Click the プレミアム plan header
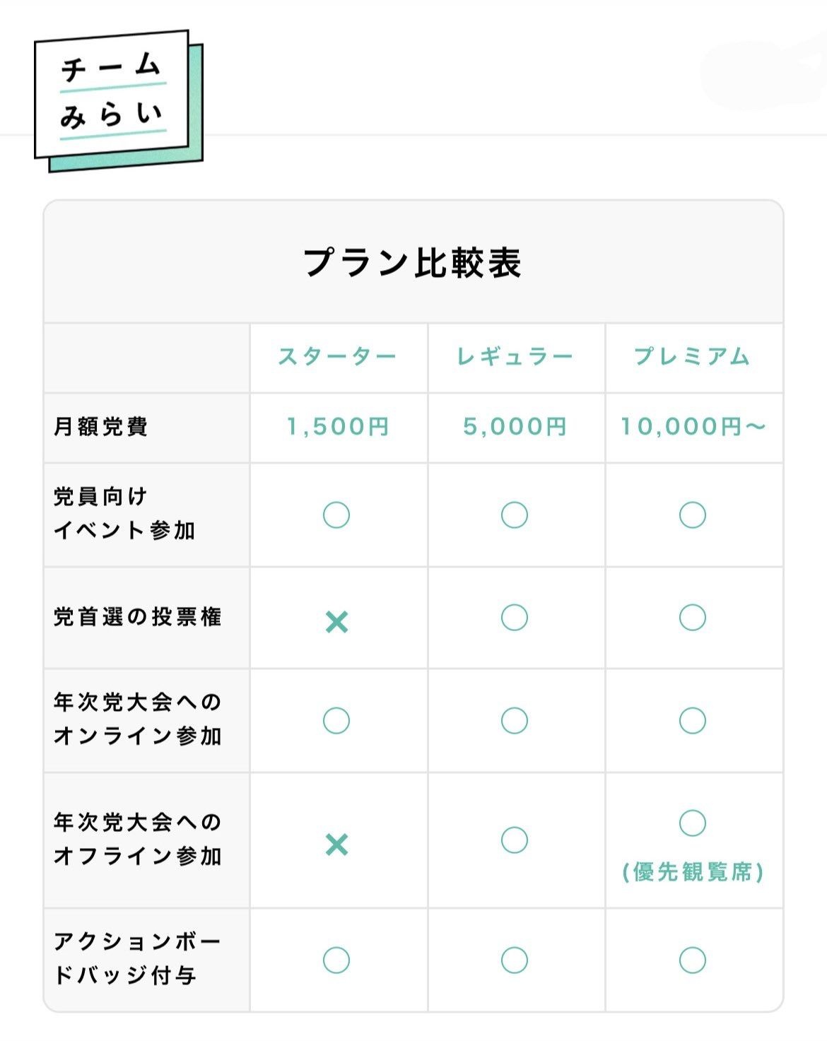 point(692,357)
